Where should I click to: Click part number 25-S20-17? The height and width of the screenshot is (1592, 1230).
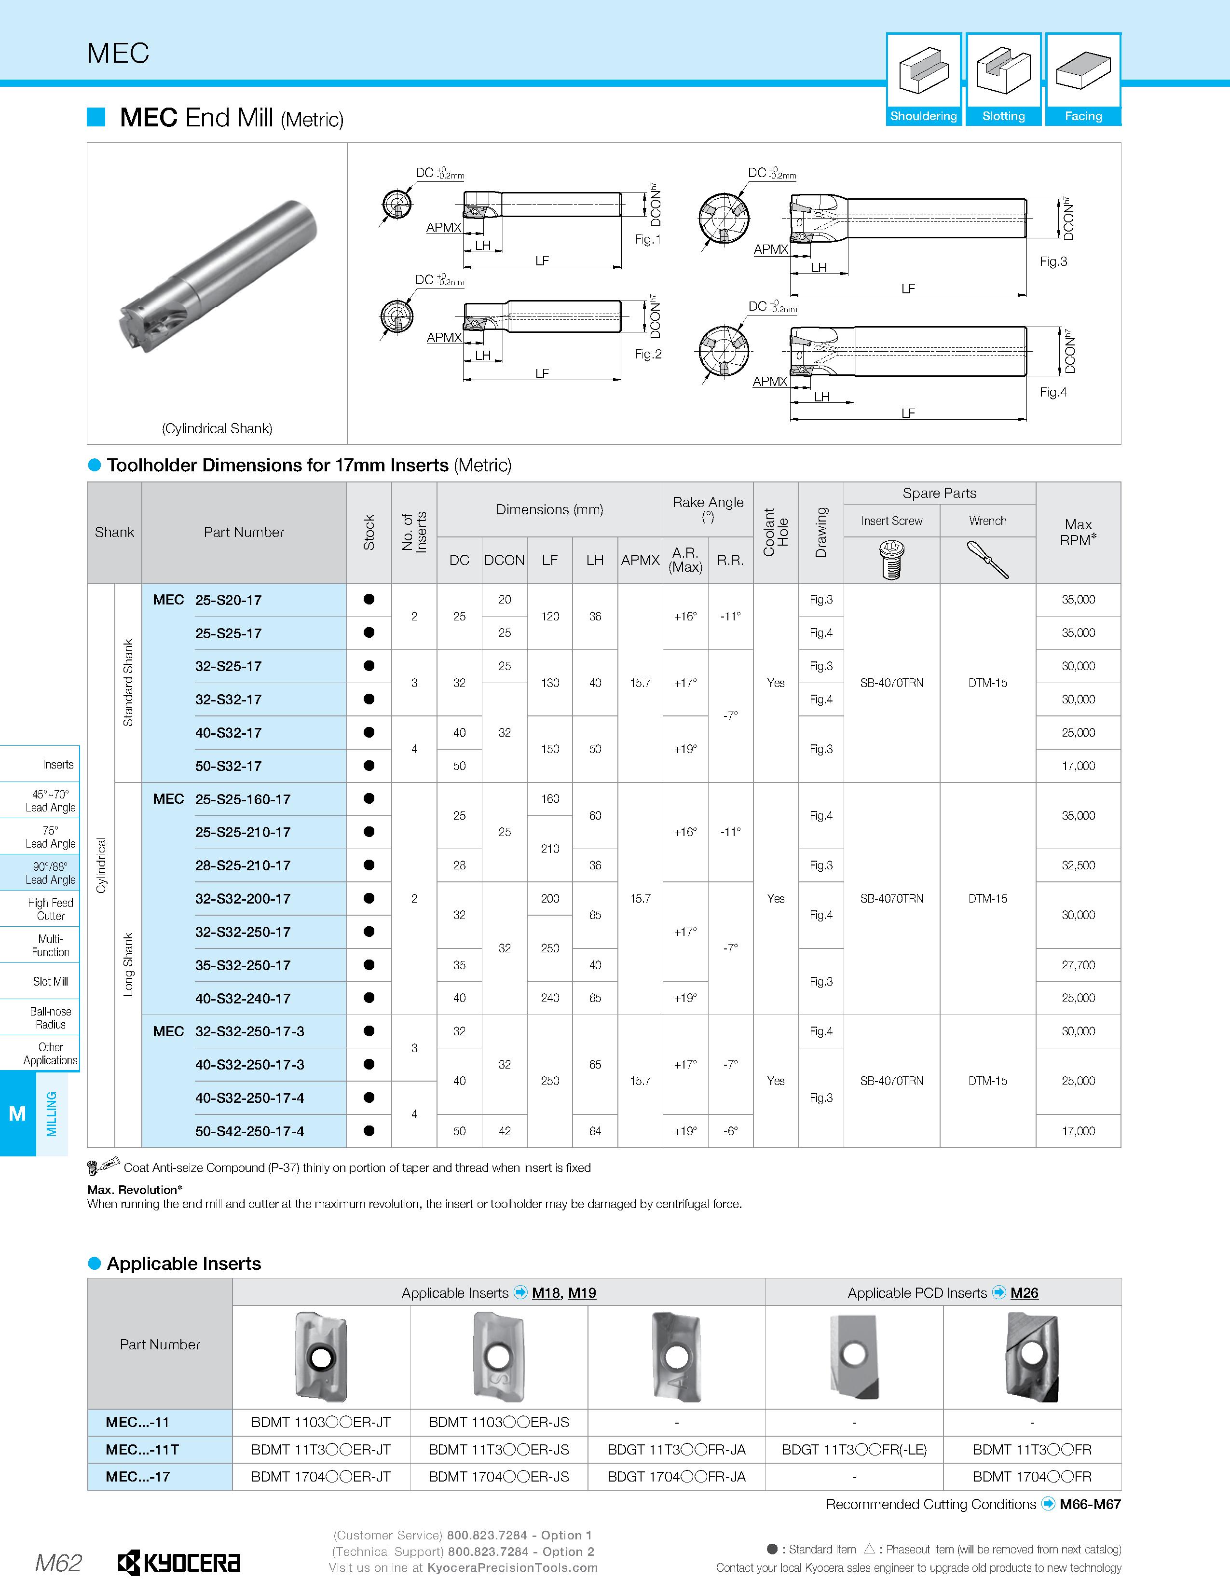click(228, 600)
